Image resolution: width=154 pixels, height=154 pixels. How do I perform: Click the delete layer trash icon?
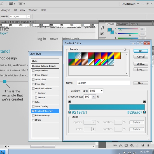coord(148,145)
